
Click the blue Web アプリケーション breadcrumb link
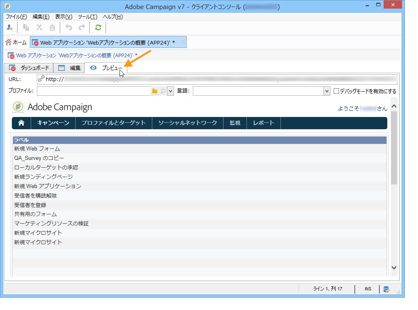click(x=77, y=56)
